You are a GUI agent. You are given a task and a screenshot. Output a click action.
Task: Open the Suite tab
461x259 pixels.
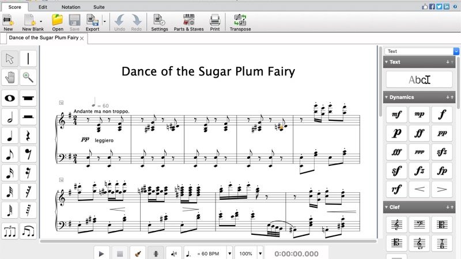[x=99, y=7]
